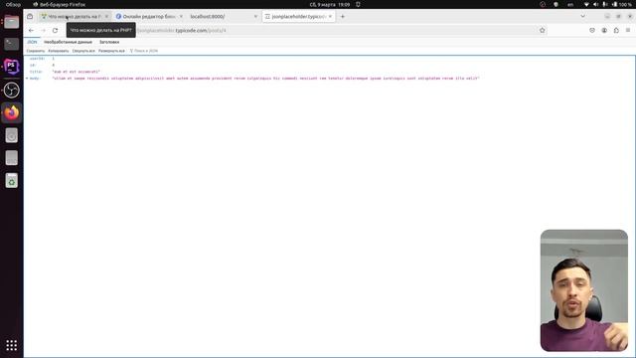Bookmark this page with the star
The height and width of the screenshot is (358, 636).
(543, 31)
